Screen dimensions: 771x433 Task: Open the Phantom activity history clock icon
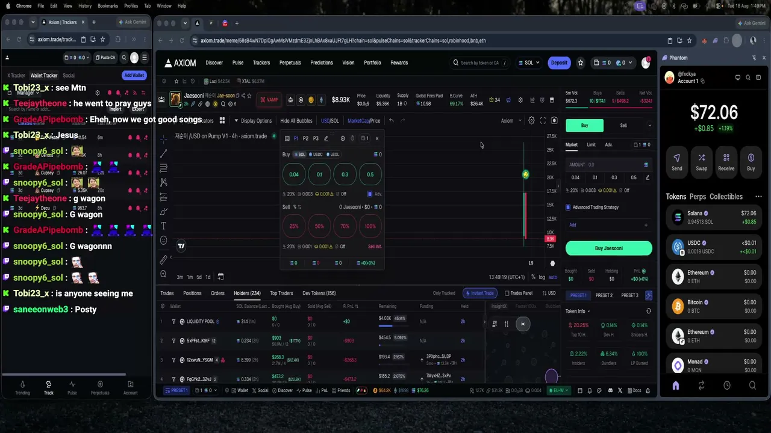pyautogui.click(x=727, y=385)
